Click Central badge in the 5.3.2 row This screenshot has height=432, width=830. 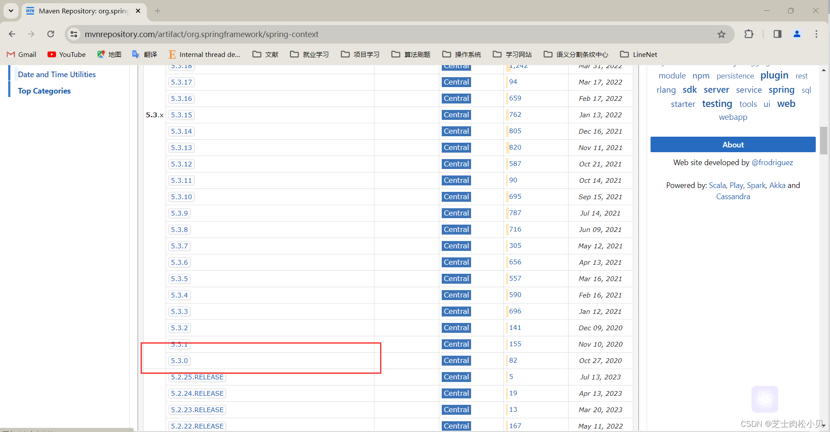point(456,328)
